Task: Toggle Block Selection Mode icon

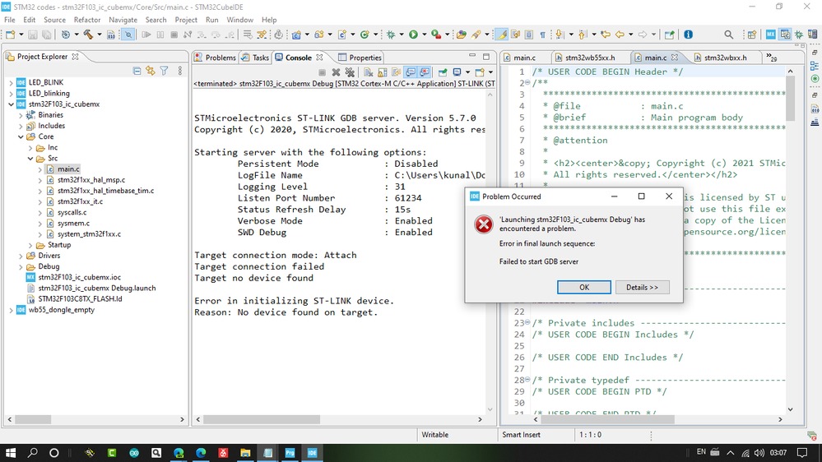Action: pyautogui.click(x=529, y=35)
